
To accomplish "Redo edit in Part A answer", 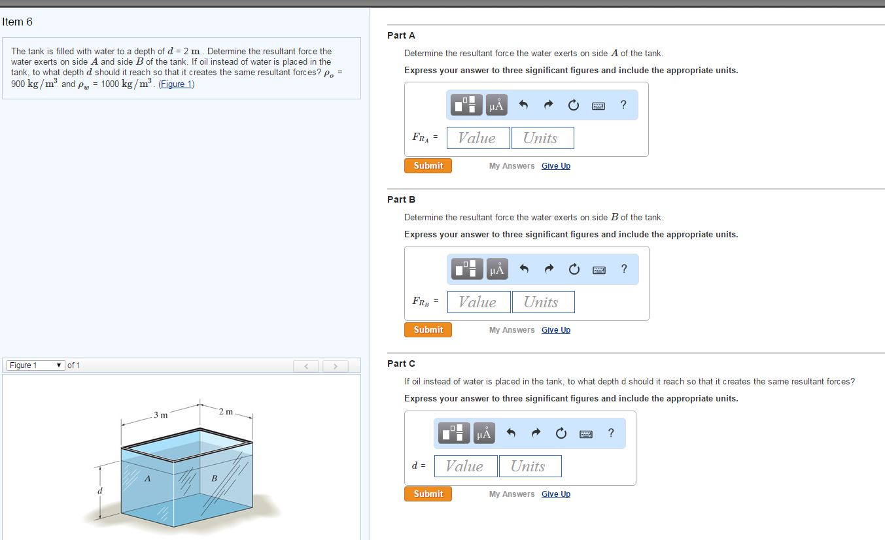I will pyautogui.click(x=548, y=105).
